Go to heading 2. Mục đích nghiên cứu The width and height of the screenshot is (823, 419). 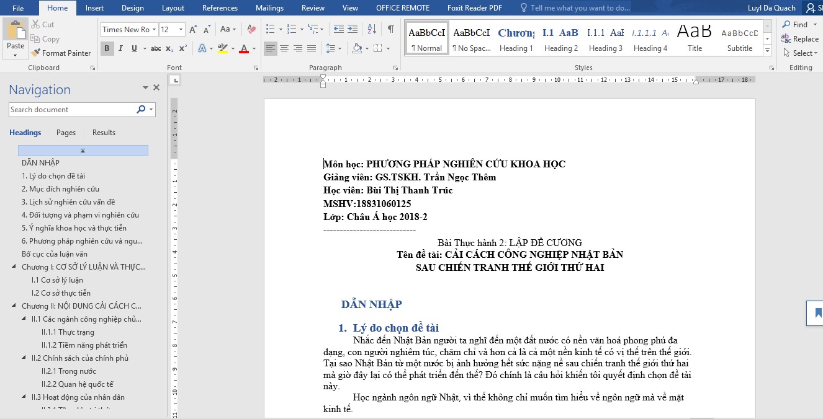60,189
